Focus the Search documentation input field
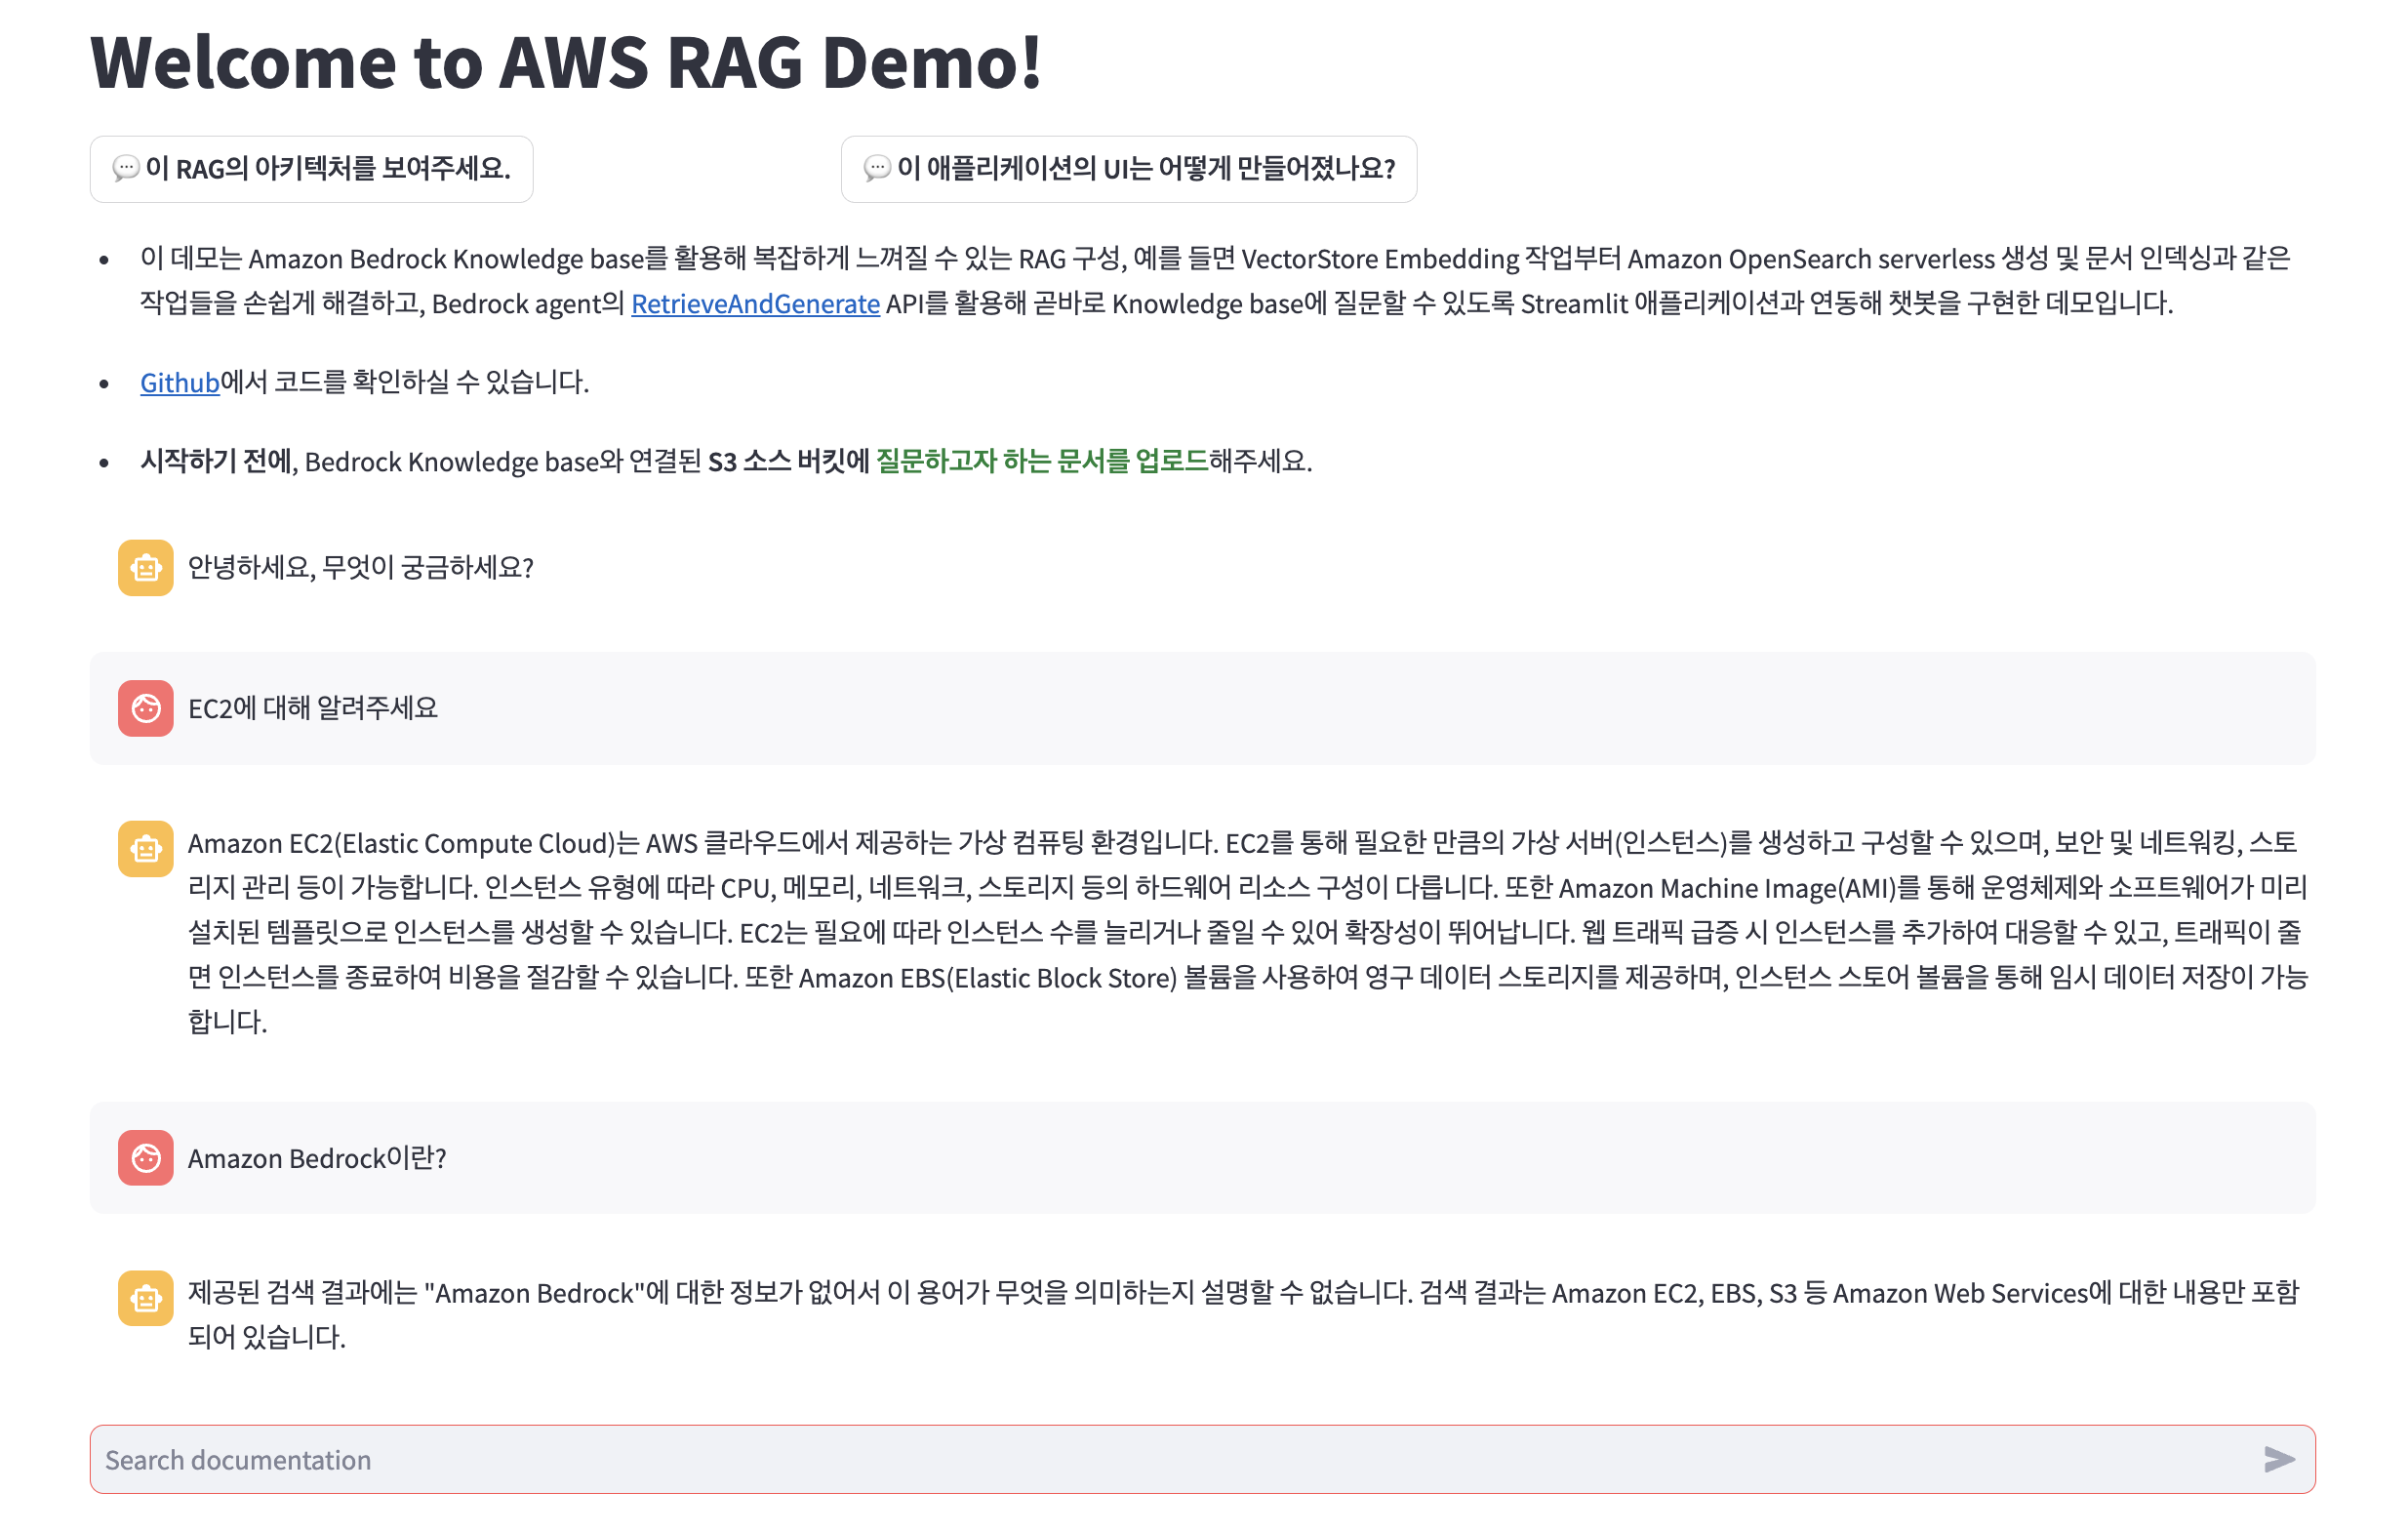Screen dimensions: 2408x1532 pos(1150,1460)
